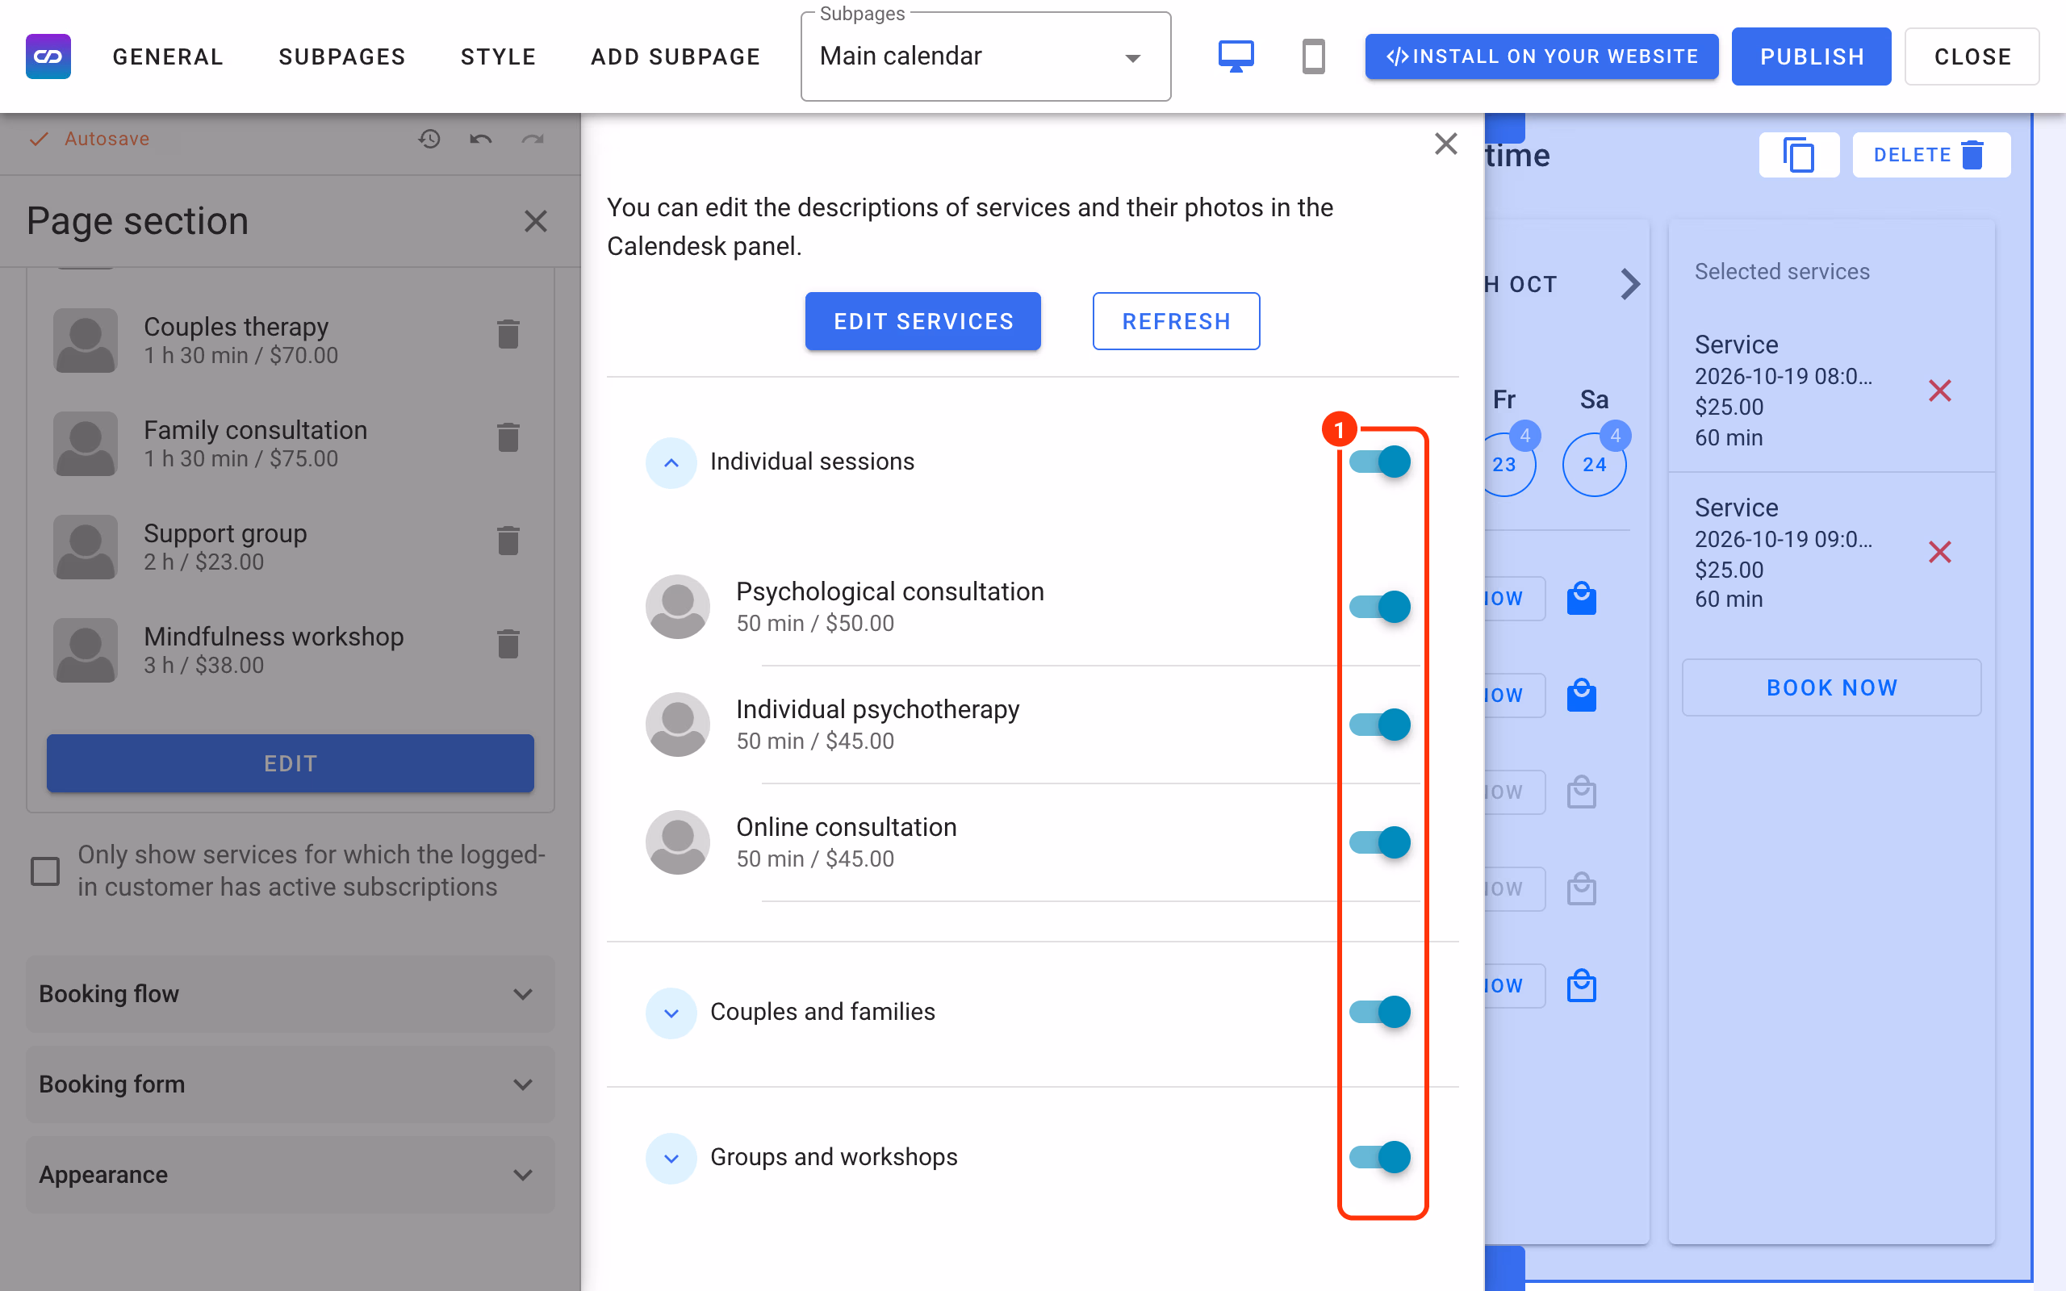Open the Subpages Main calendar dropdown
The image size is (2066, 1291).
point(985,57)
